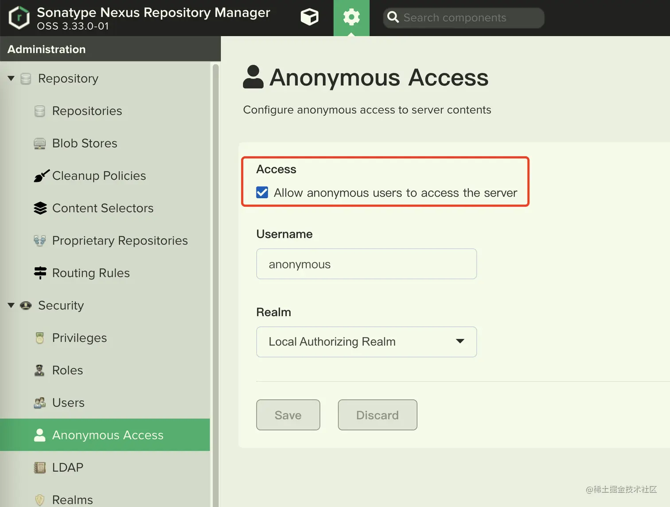The width and height of the screenshot is (670, 507).
Task: Select the Security tree node label
Action: tap(61, 305)
